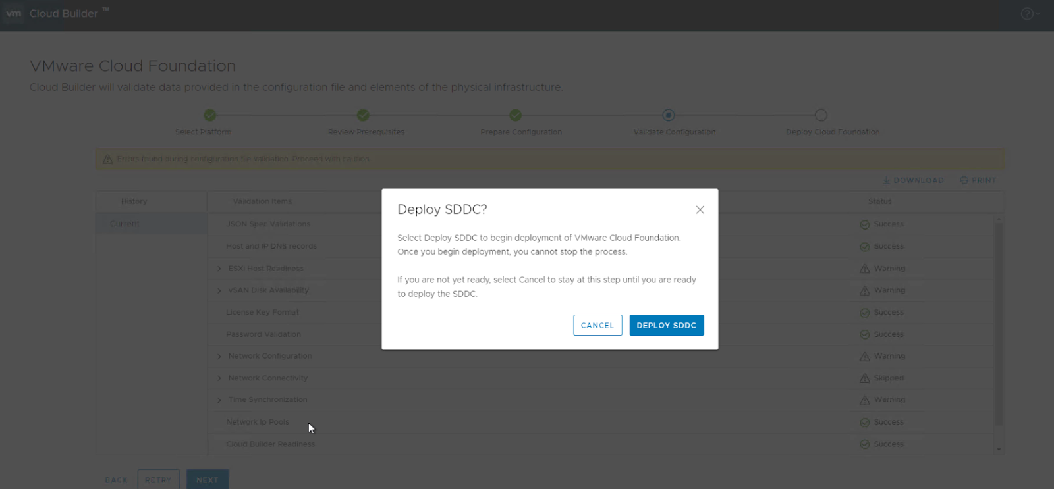Click the Network Ip Pools row text
Image resolution: width=1054 pixels, height=489 pixels.
258,422
